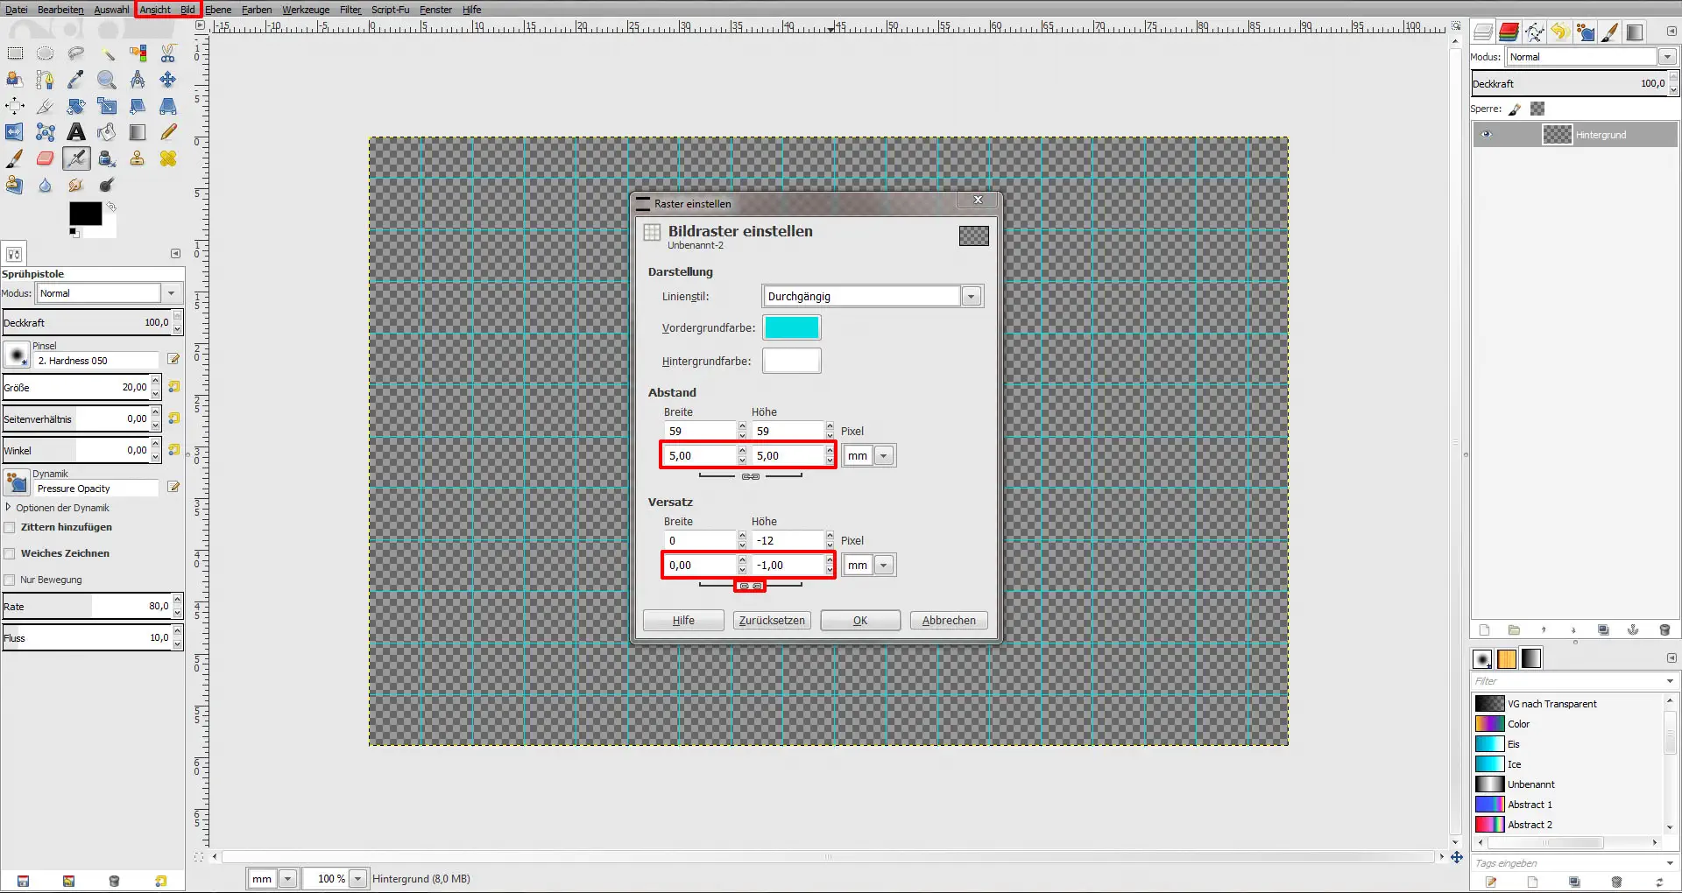
Task: Enable the Weiches Zeichnen checkbox
Action: click(10, 552)
